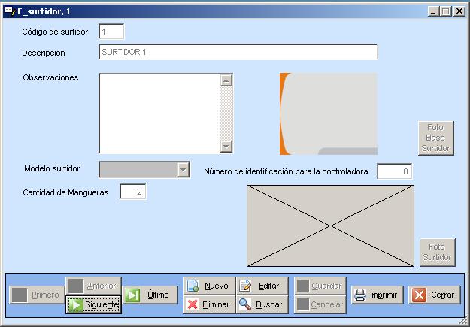Close the window with title bar X

(459, 11)
